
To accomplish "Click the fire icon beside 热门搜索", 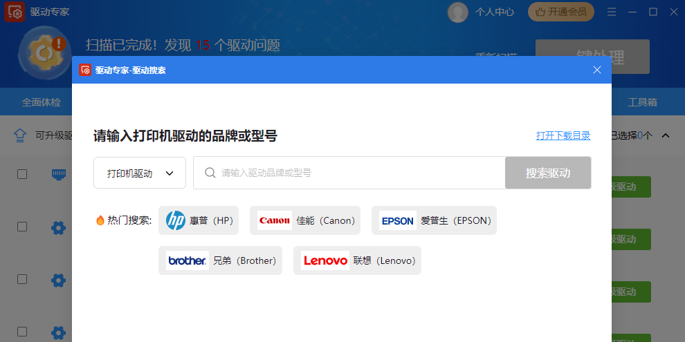I will coord(100,220).
